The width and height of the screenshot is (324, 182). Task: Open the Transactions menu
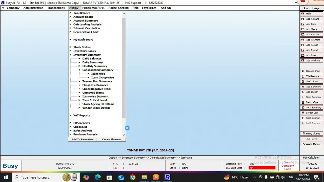(x=56, y=8)
